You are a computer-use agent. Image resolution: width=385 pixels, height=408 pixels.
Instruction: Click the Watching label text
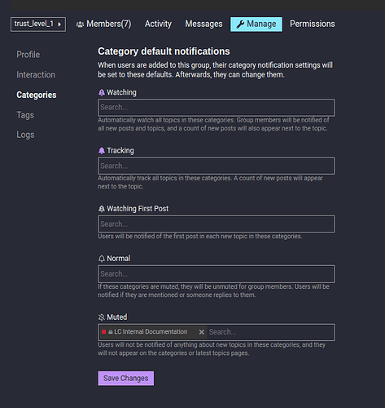pos(121,92)
